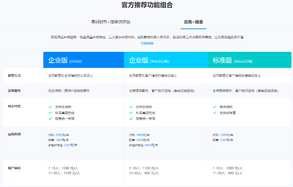Click 支持多组织 text in 公有云 column
293x187 pixels.
[63, 107]
